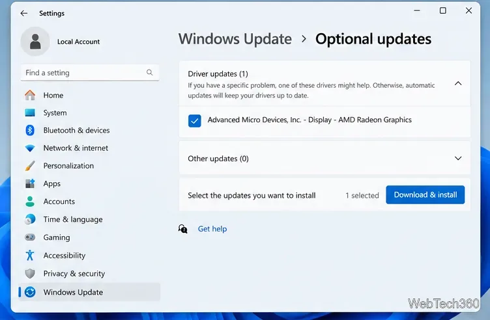Viewport: 490px width, 320px height.
Task: Select Network & internet label
Action: pos(76,148)
